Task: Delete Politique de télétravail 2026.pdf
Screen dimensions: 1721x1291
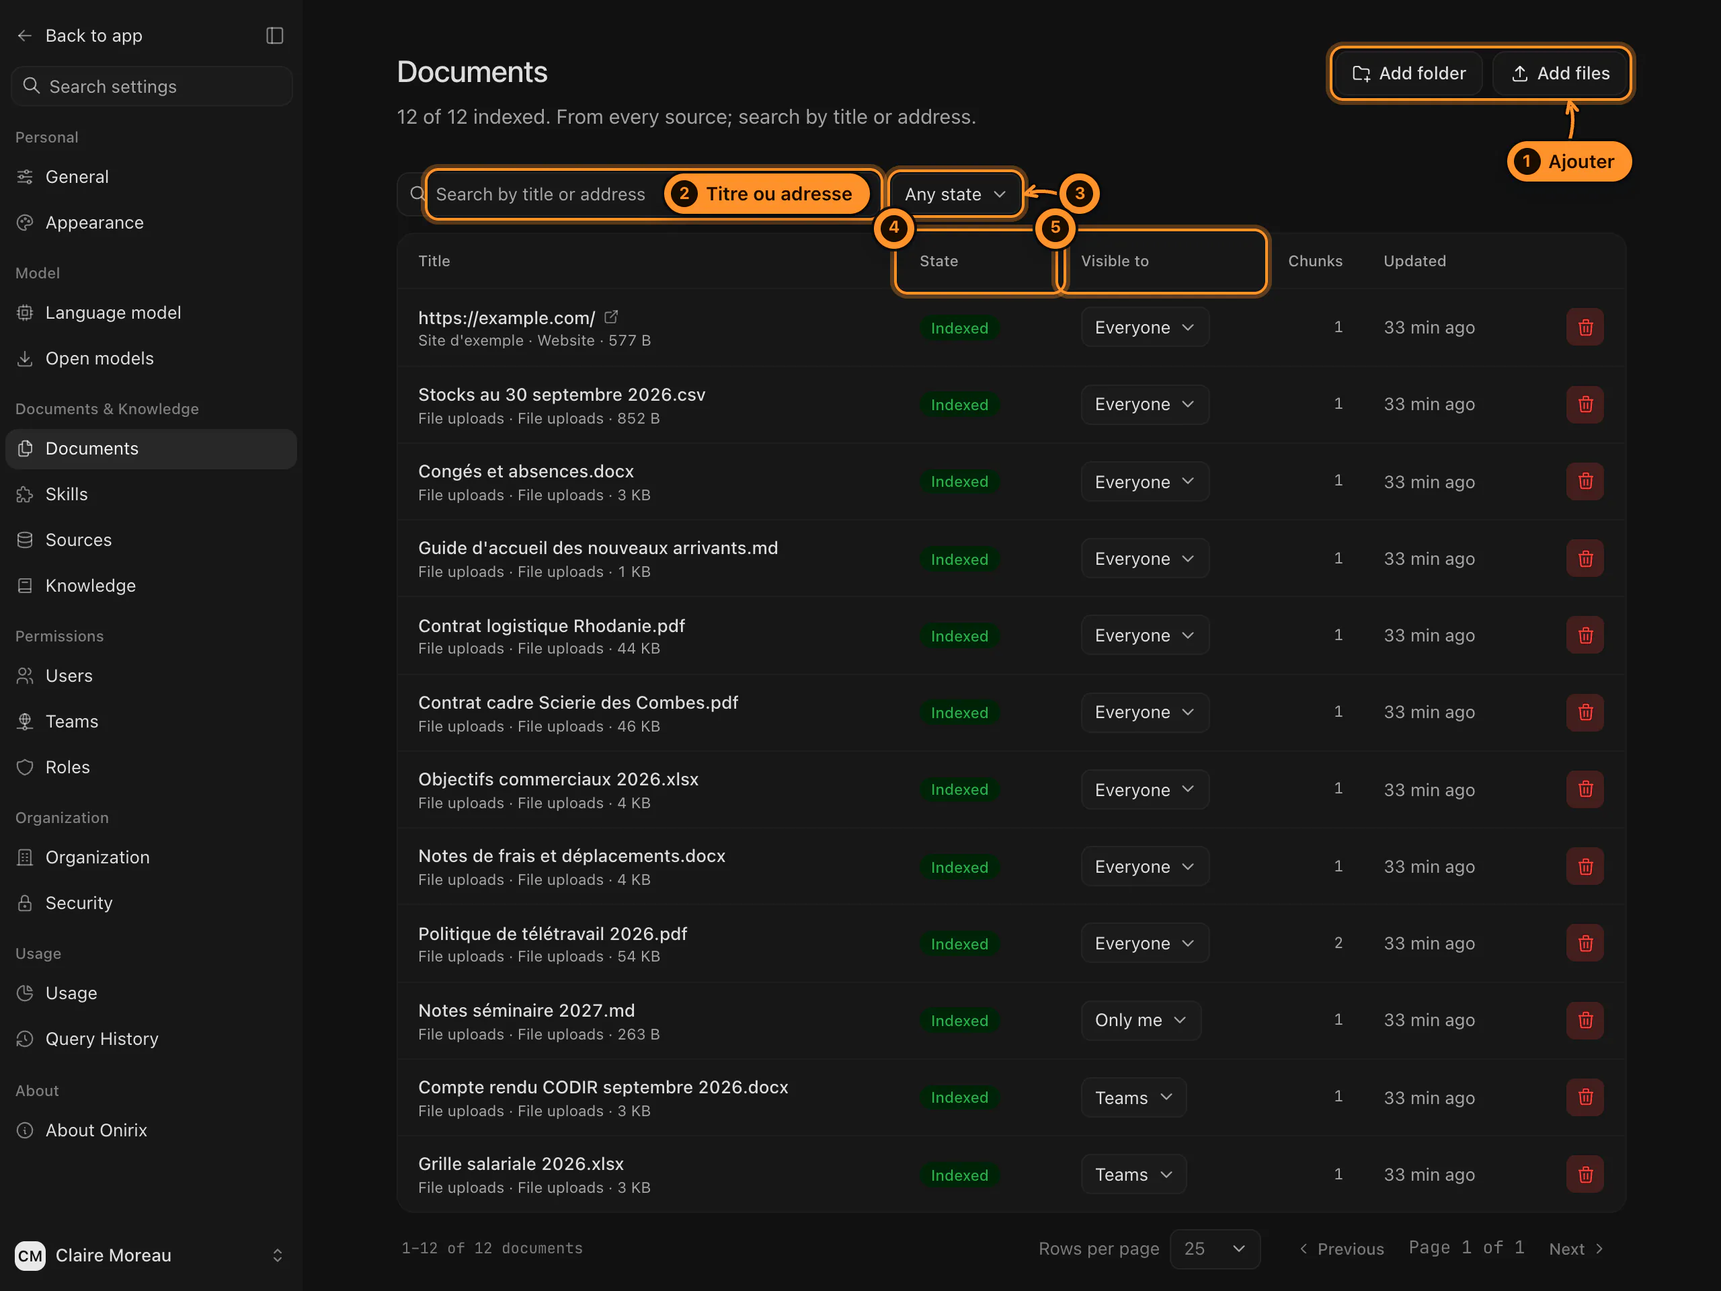Action: 1585,943
